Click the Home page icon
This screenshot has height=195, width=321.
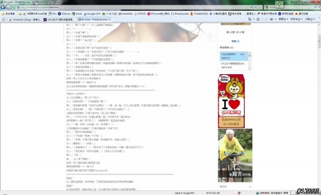coord(250,19)
